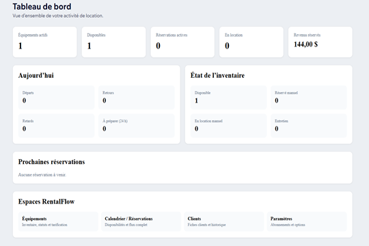Open the Clients space card
This screenshot has width=369, height=246.
click(x=224, y=221)
